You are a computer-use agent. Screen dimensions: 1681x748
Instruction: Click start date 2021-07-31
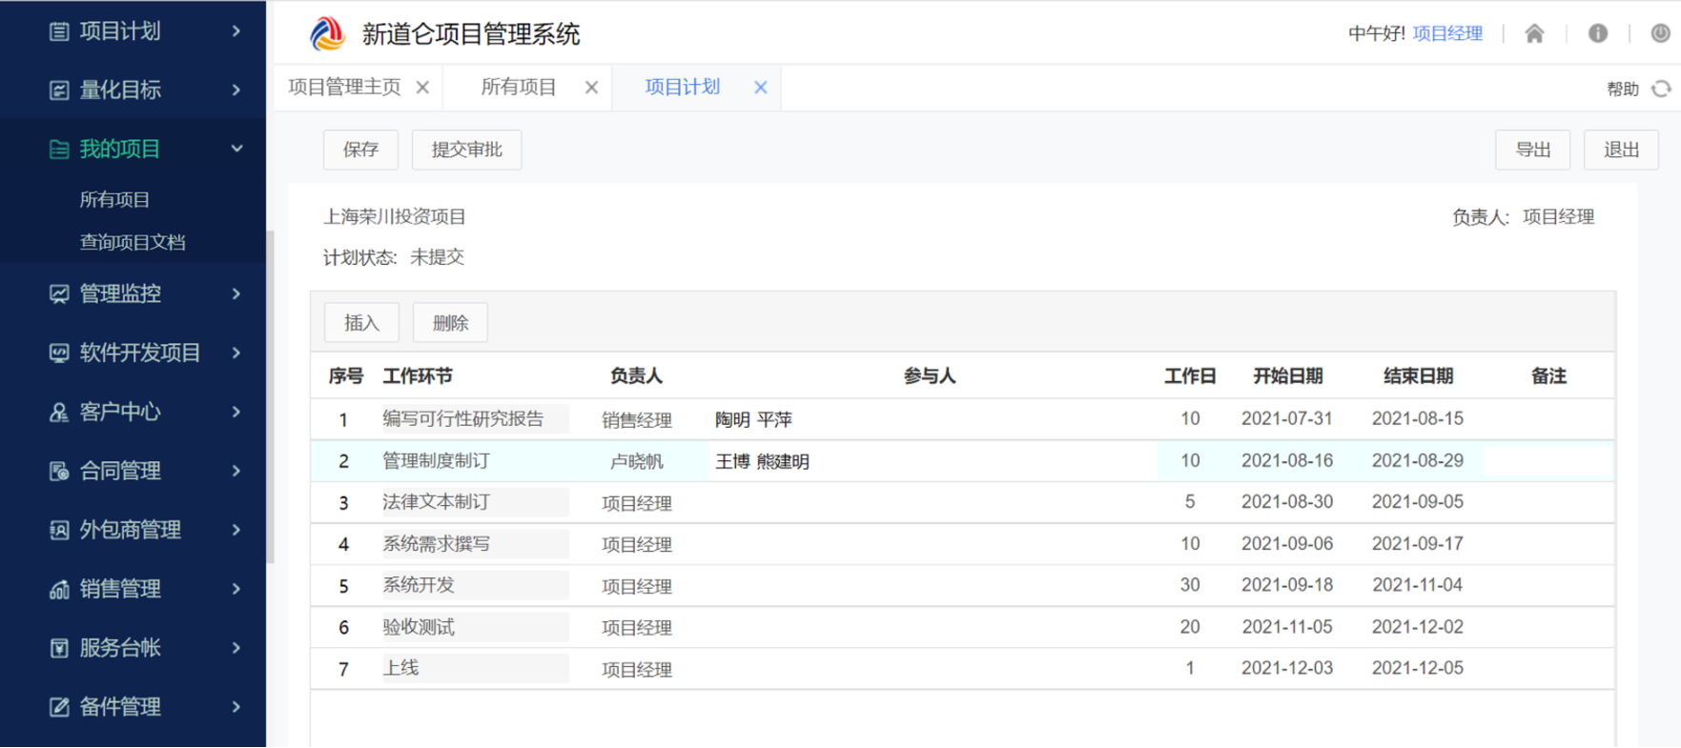[x=1287, y=419]
